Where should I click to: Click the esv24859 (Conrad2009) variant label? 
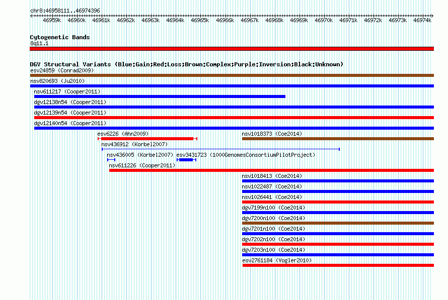click(x=62, y=70)
